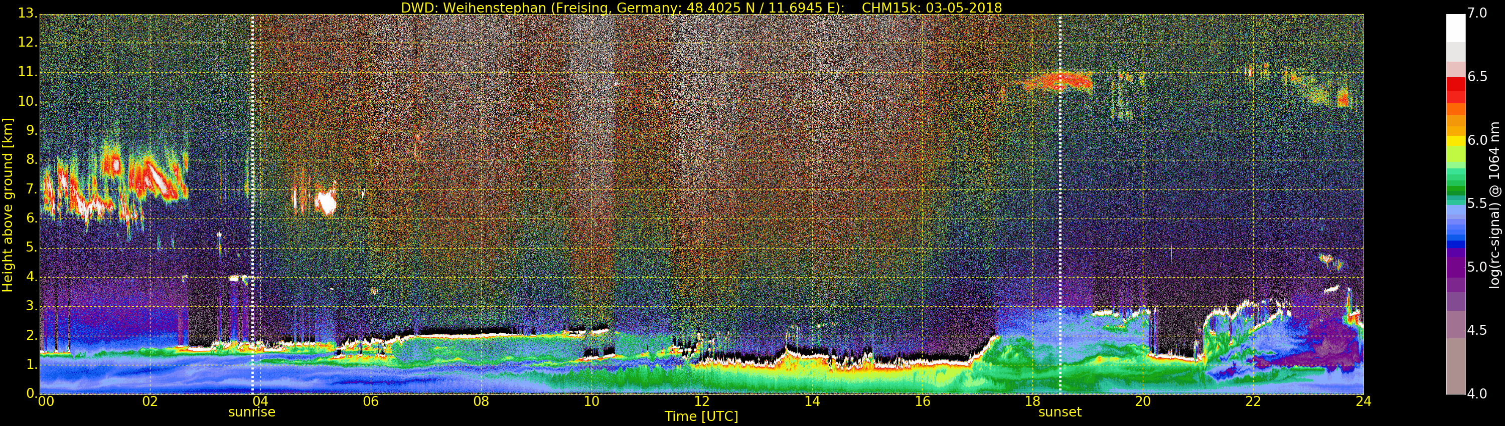
Task: Click the '6.5' colorbar tick value
Action: coord(1477,77)
